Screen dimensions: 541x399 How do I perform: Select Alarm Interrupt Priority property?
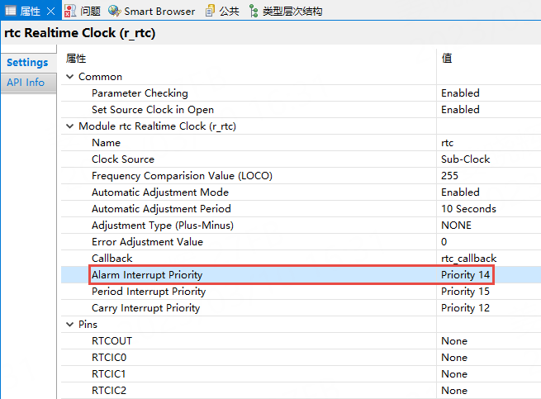147,275
